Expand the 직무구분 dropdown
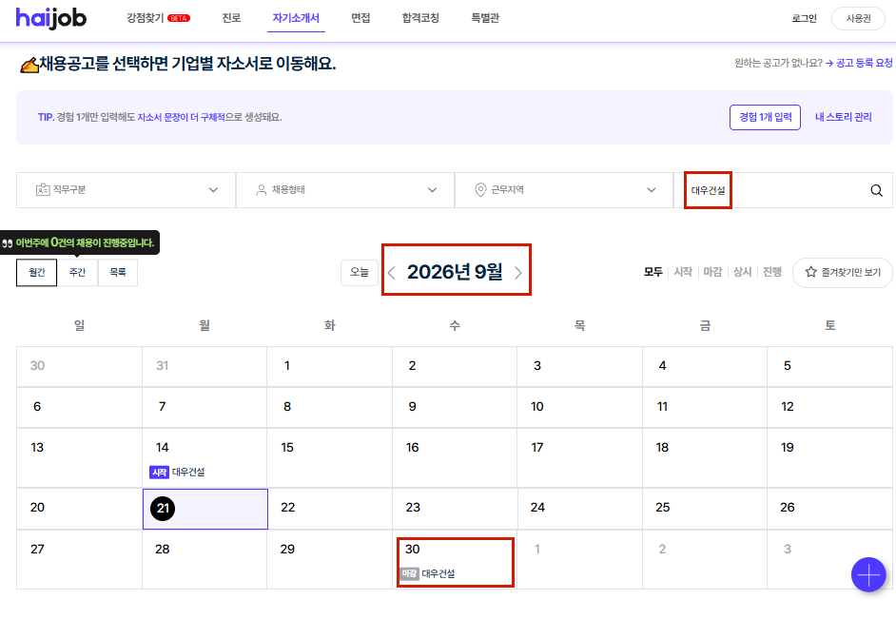Screen dimensions: 896x619 point(126,190)
